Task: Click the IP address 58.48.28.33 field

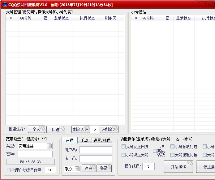Action: click(x=31, y=162)
